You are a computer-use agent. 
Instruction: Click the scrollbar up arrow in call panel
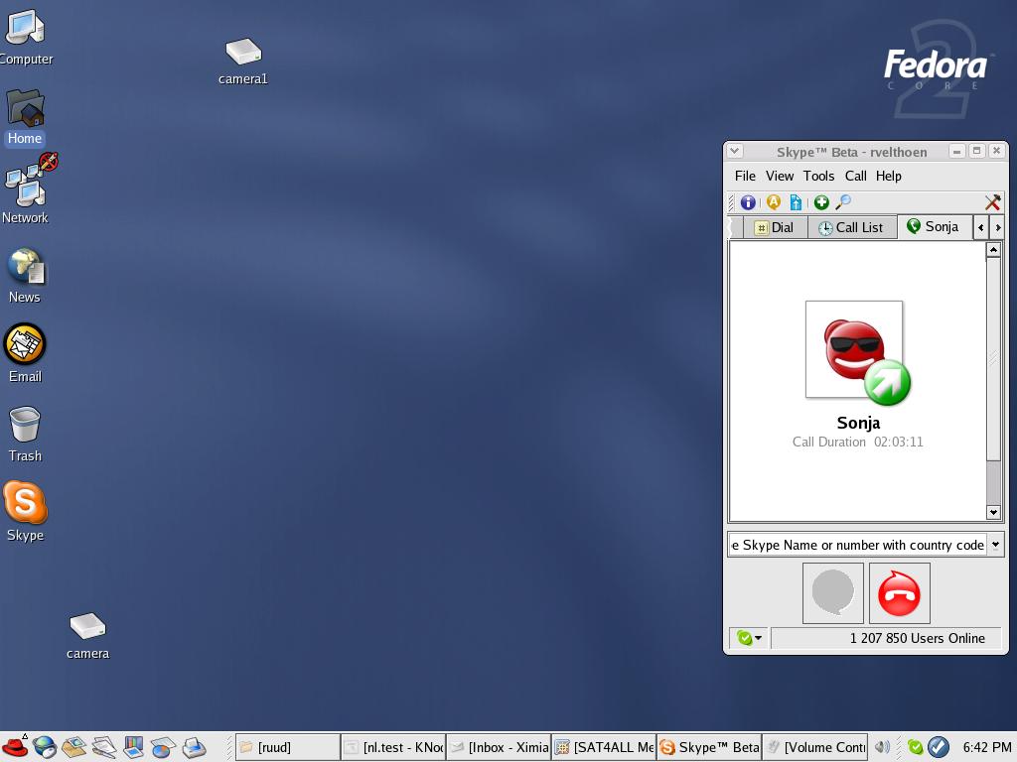tap(993, 249)
